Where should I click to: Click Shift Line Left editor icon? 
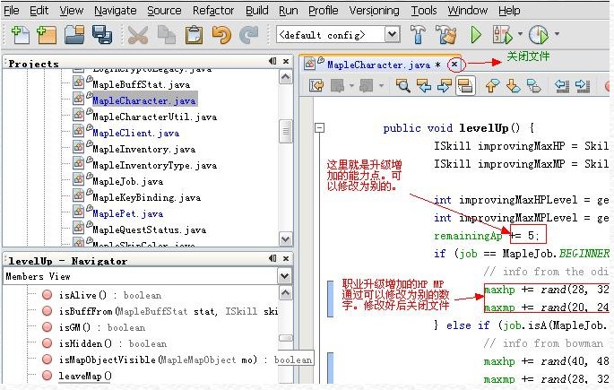562,85
